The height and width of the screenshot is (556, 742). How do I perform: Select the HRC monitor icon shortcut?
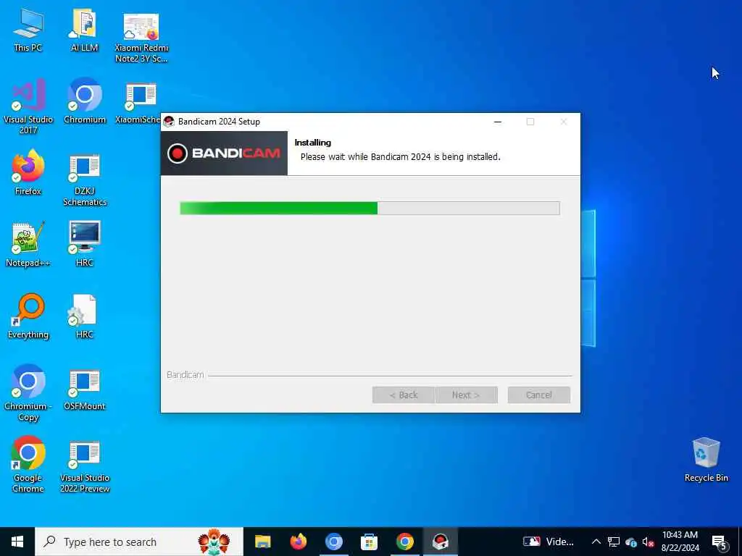(84, 244)
